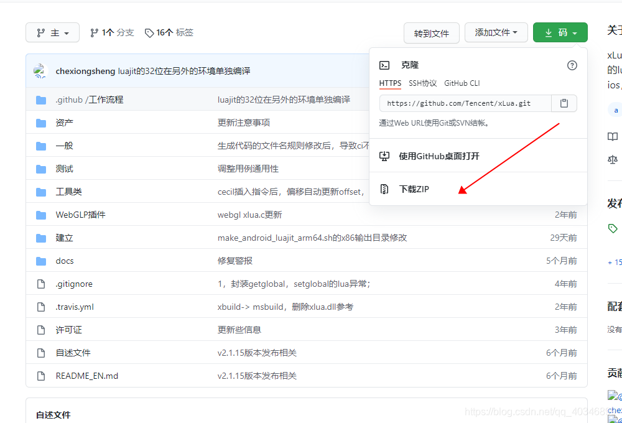Open the .github /工作流程 folder
Viewport: 622px width, 423px height.
(x=89, y=100)
